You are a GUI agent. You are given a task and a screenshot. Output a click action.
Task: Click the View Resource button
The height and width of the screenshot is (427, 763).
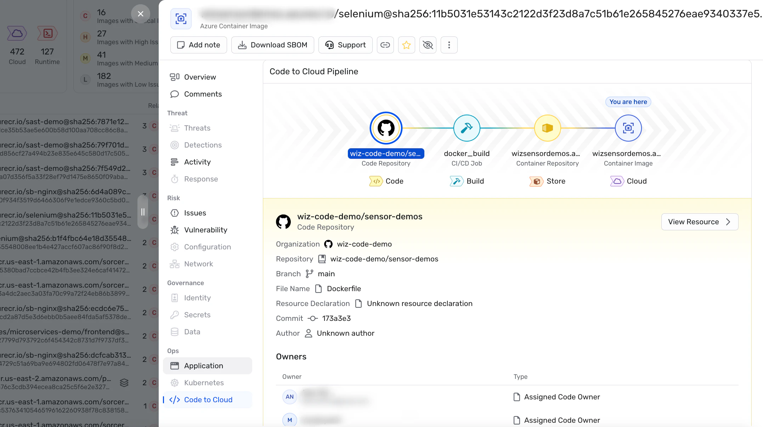700,222
